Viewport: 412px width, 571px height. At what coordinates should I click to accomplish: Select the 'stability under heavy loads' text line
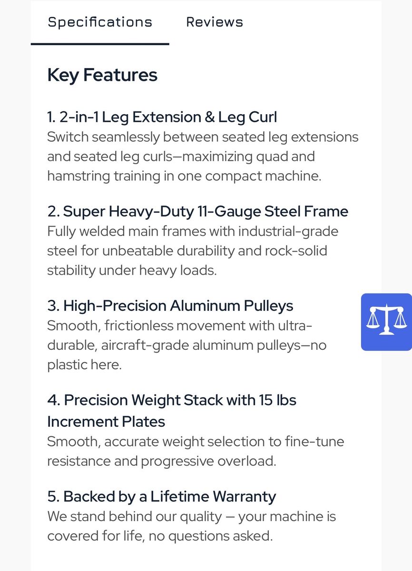tap(132, 270)
